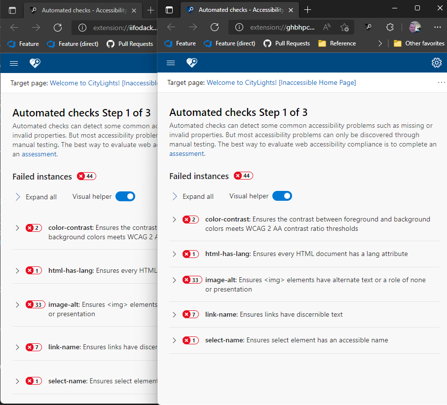Select the Automated checks tab in the left window
The width and height of the screenshot is (447, 405).
pos(83,10)
